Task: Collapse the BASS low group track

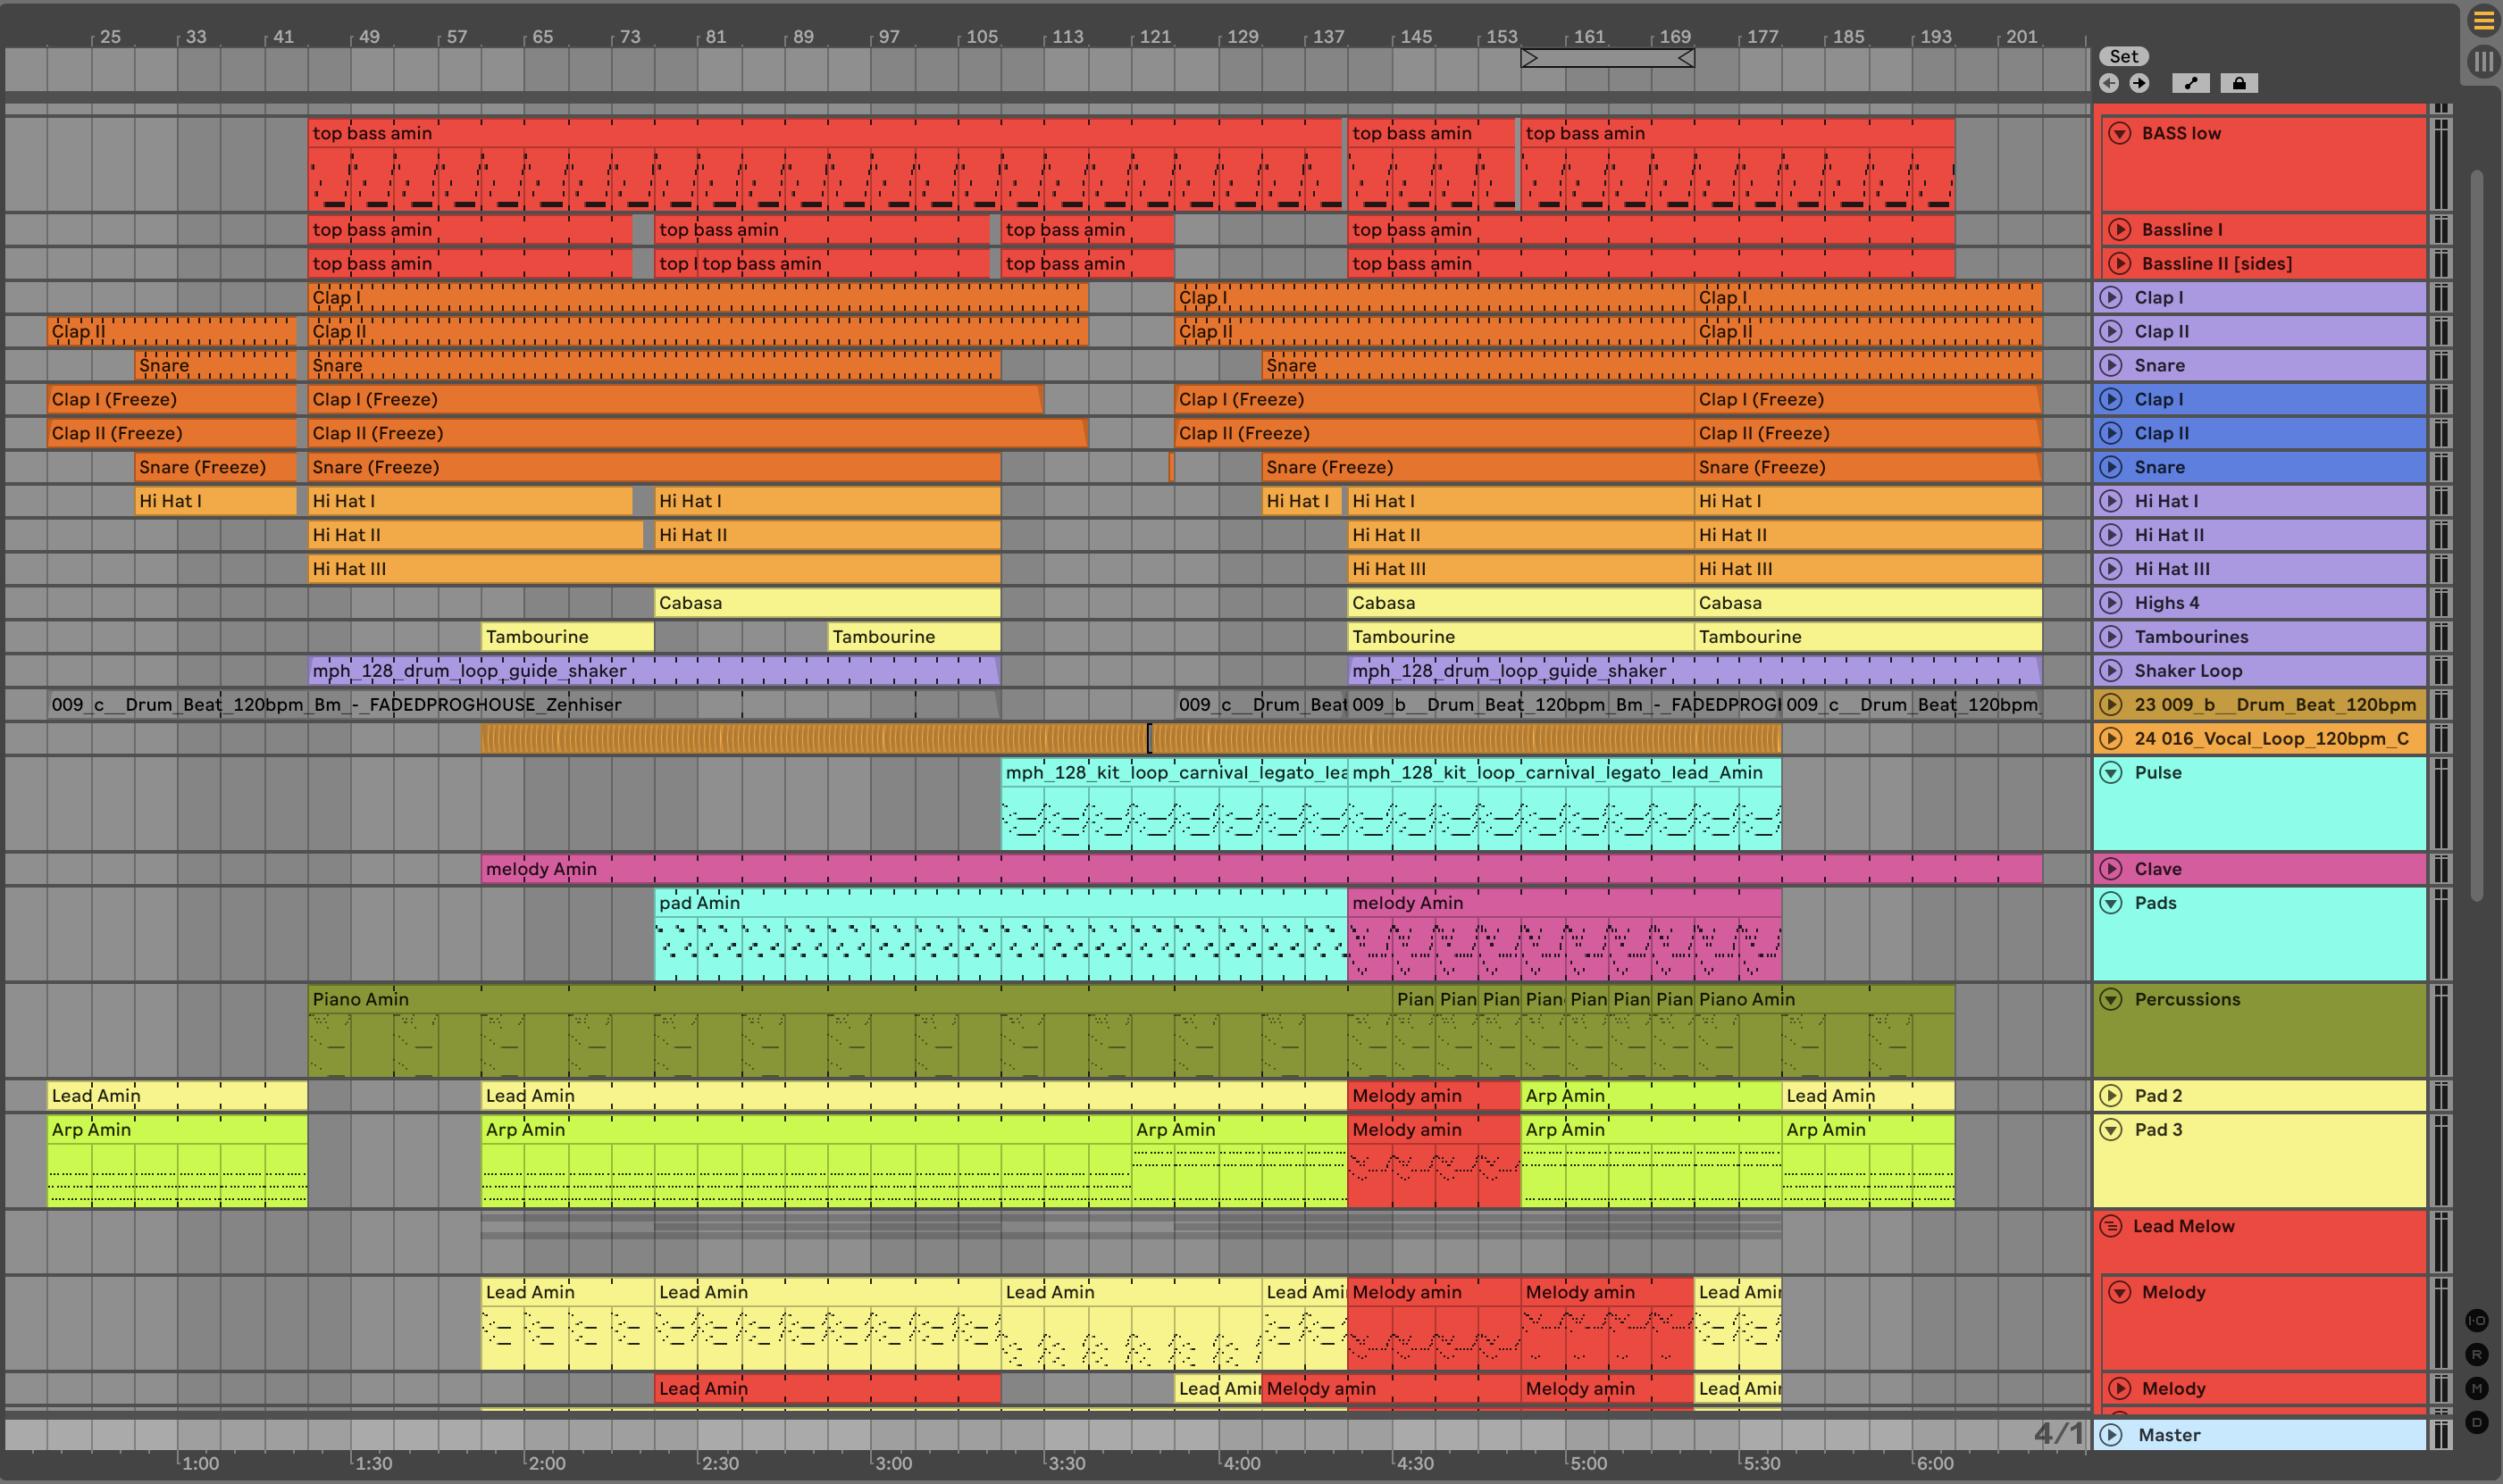Action: [2119, 133]
